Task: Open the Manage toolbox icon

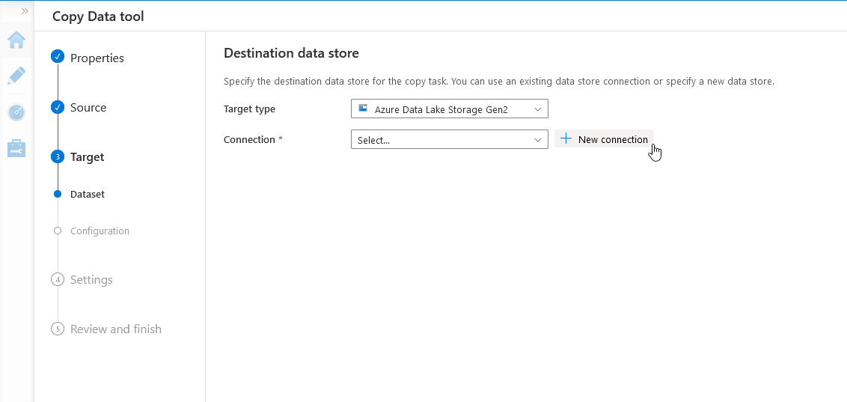Action: (x=16, y=148)
